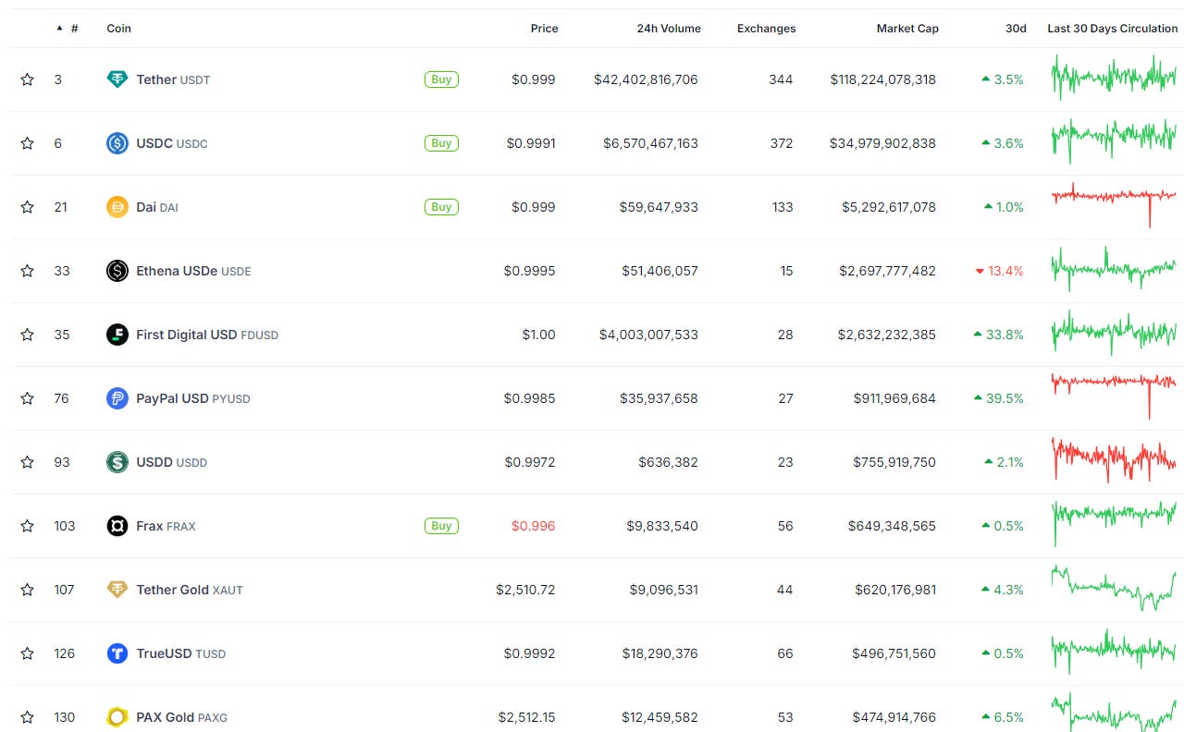1184x732 pixels.
Task: Open the Tether Gold XAUT link
Action: 190,590
